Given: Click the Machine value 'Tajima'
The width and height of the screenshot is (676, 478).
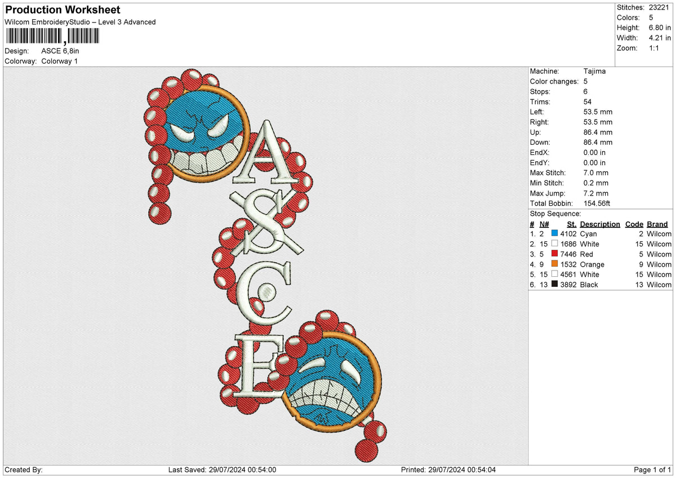Looking at the screenshot, I should click(x=595, y=72).
